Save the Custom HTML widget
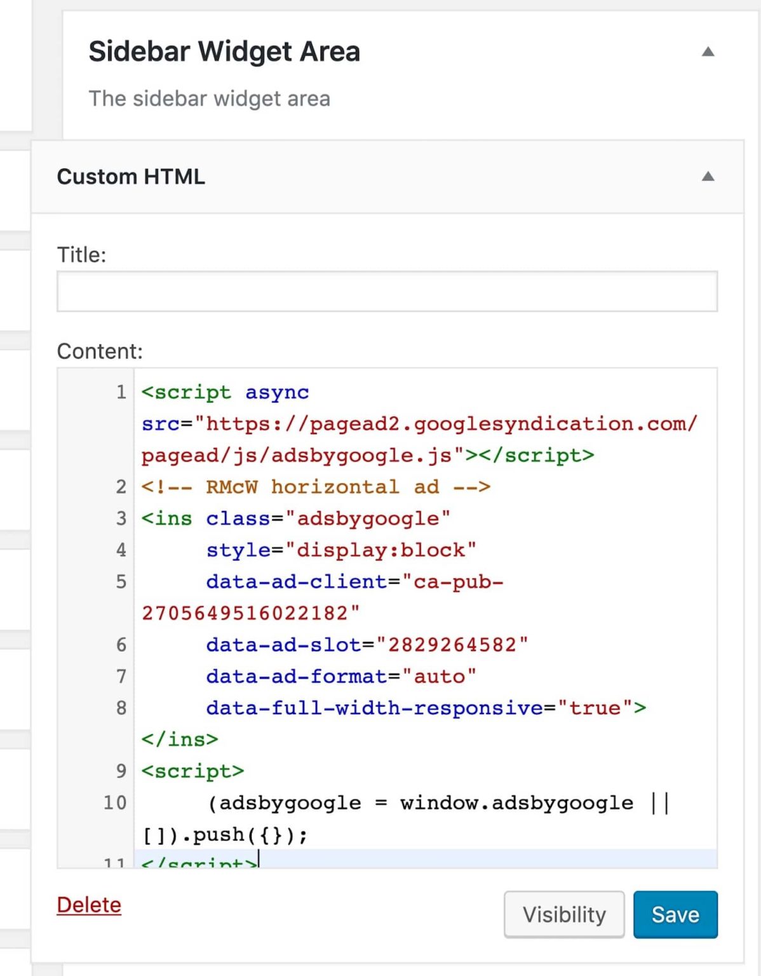The height and width of the screenshot is (976, 761). tap(675, 914)
